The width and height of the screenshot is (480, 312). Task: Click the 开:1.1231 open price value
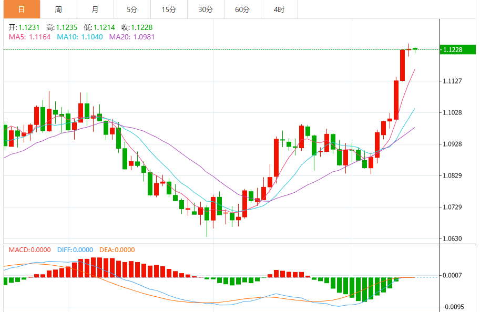24,27
